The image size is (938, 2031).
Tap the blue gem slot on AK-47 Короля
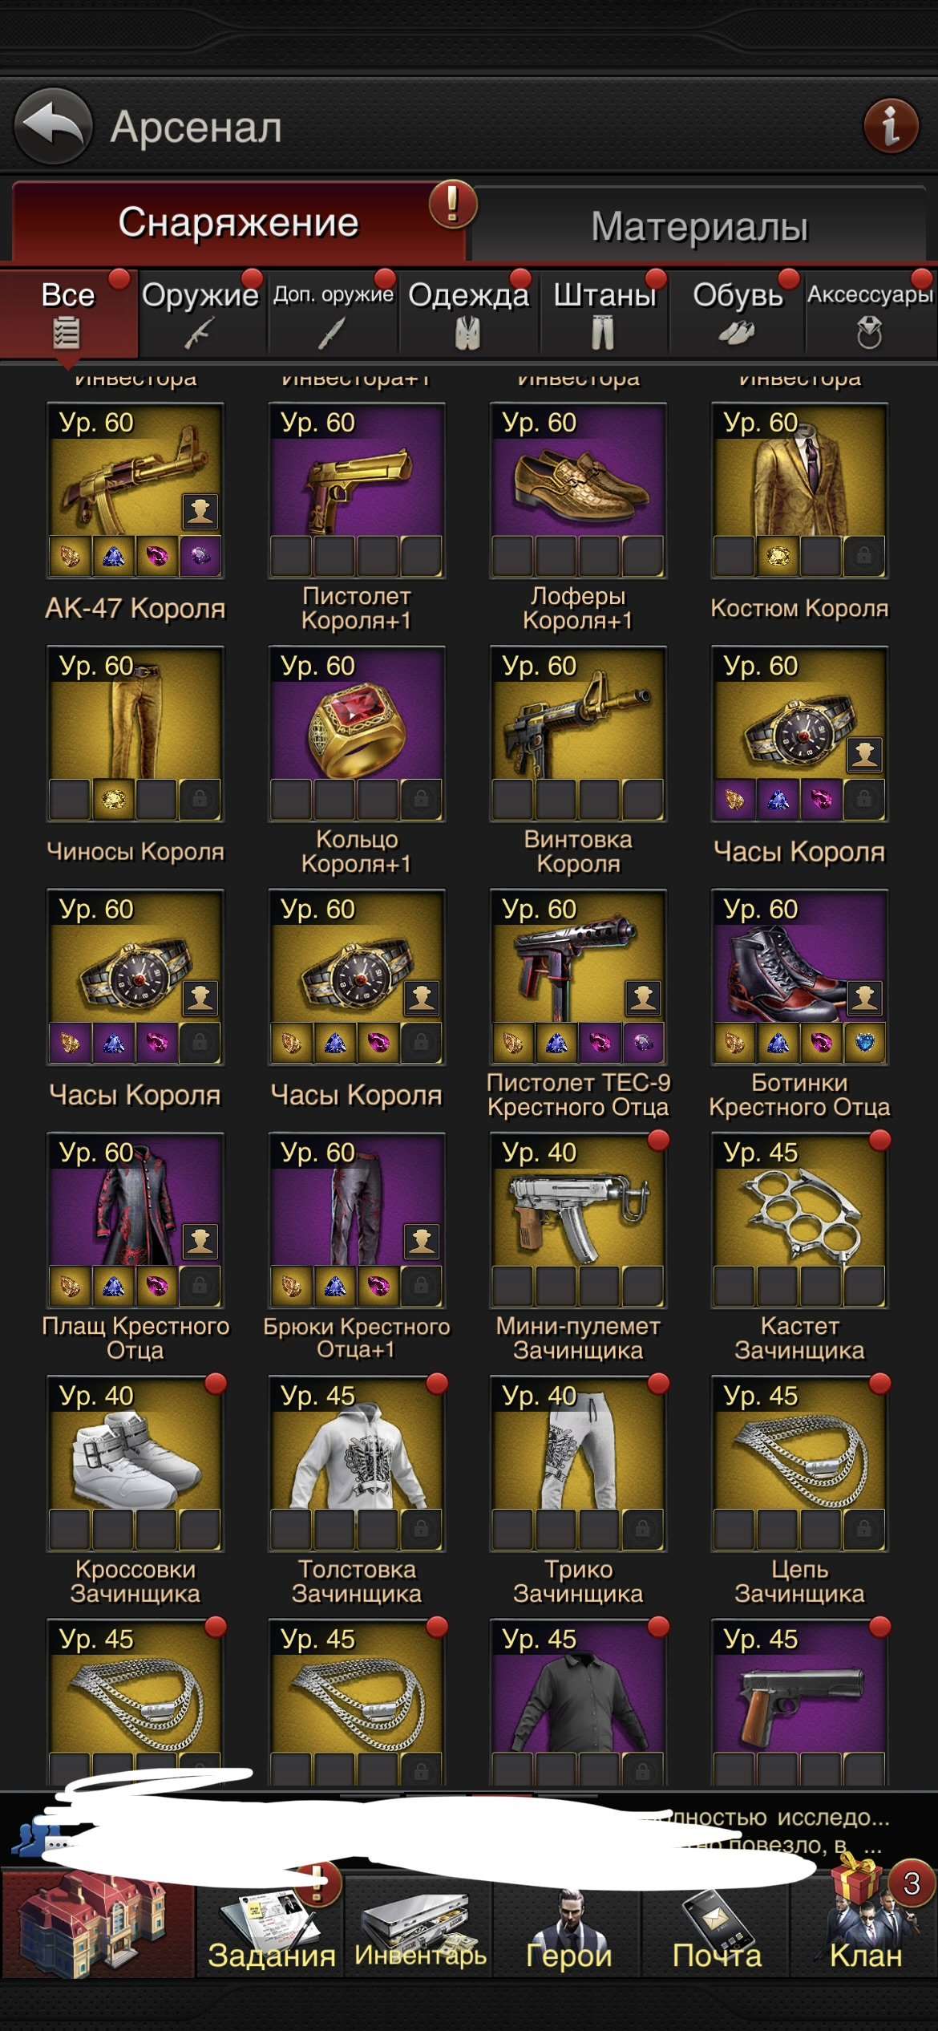point(114,556)
